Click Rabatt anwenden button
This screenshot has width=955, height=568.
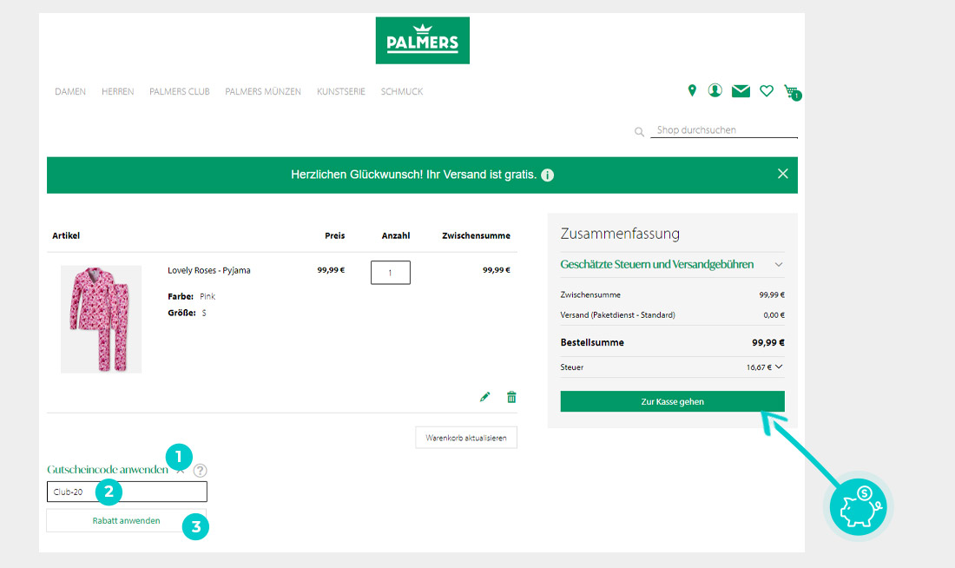126,520
